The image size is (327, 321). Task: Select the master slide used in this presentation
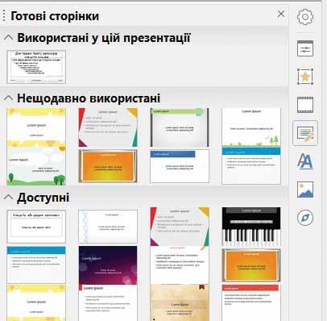[x=36, y=67]
